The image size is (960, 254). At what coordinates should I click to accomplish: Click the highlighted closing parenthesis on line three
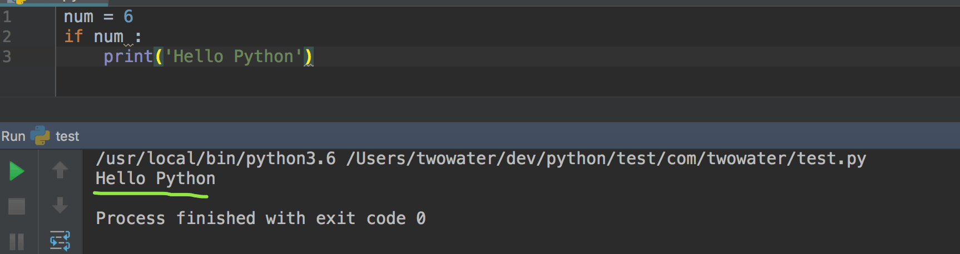coord(309,57)
